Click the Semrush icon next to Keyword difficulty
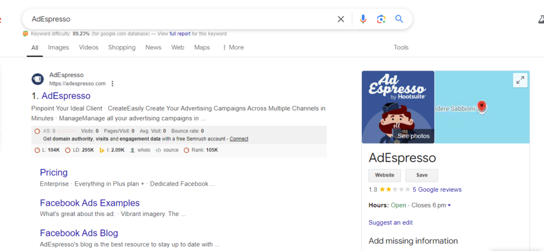The width and height of the screenshot is (544, 251). coord(25,34)
